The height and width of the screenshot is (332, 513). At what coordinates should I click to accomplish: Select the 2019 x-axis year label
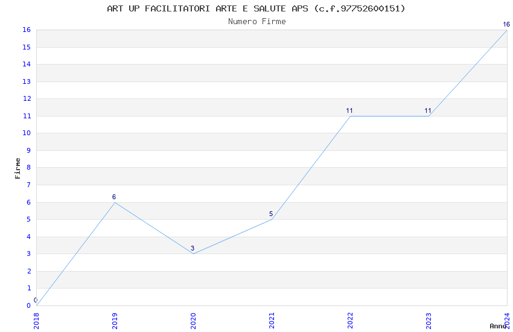click(x=115, y=321)
